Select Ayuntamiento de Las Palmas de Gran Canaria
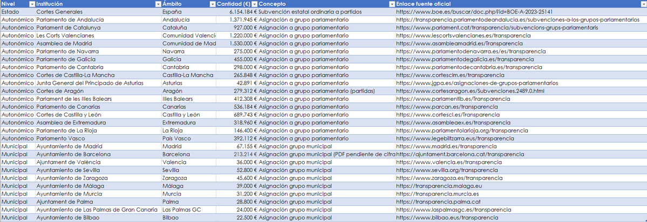647x222 pixels. 99,210
